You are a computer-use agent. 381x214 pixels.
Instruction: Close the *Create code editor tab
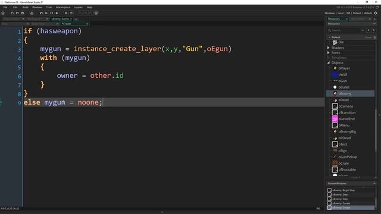(x=87, y=24)
